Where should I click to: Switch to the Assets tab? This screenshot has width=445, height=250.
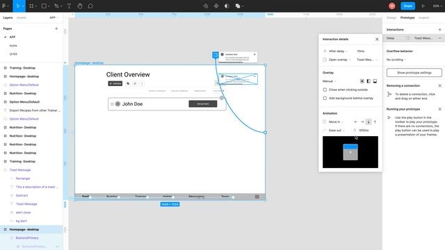22,17
